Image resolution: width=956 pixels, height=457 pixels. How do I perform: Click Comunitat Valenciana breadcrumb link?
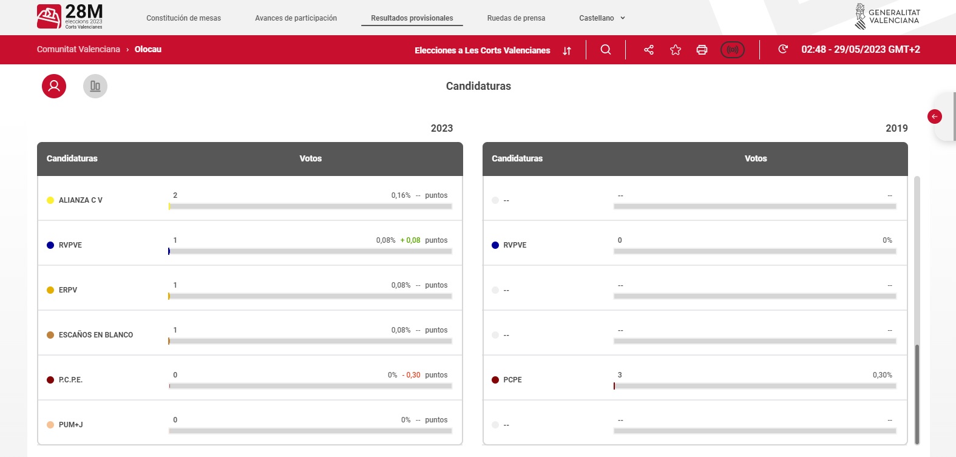(78, 49)
